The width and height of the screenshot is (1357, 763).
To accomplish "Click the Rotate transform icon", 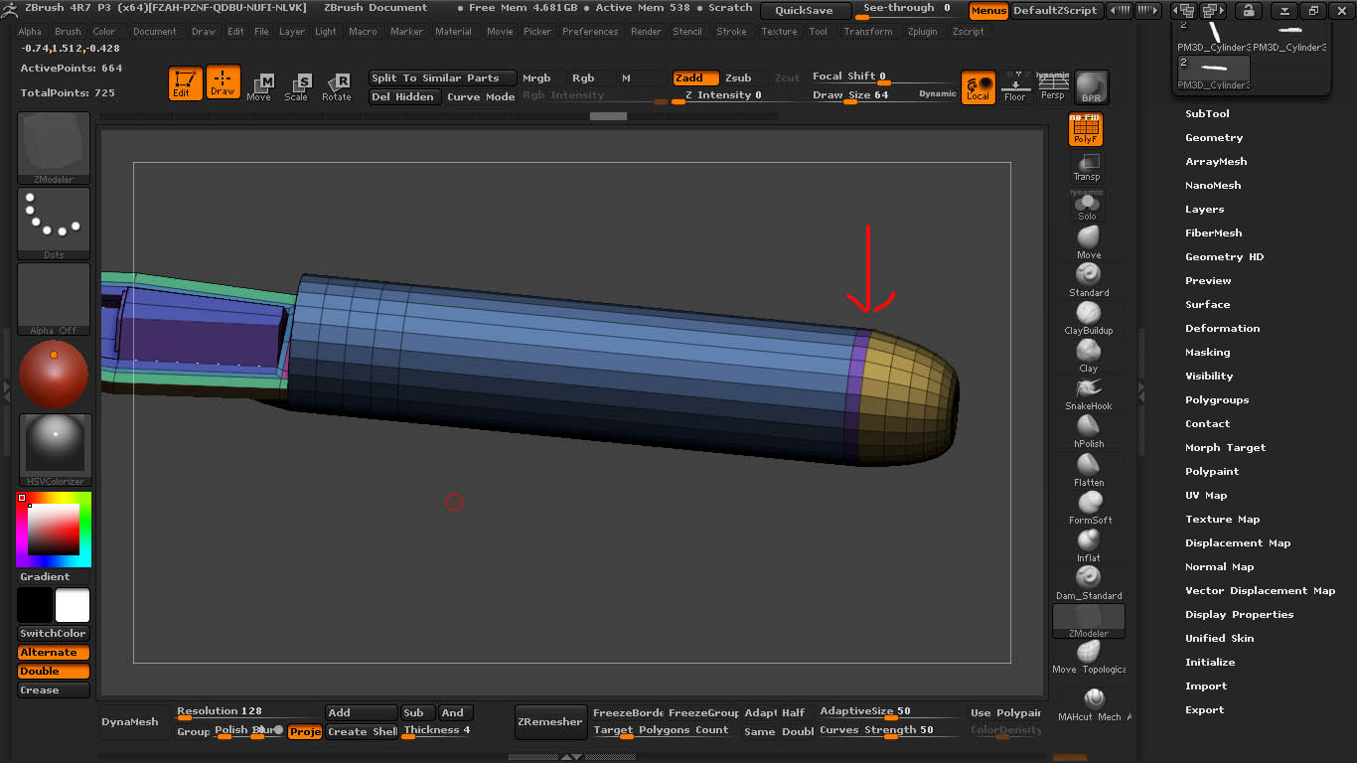I will coord(336,86).
